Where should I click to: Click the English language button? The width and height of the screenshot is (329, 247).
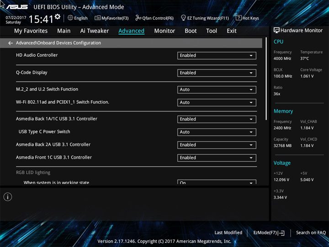click(78, 18)
